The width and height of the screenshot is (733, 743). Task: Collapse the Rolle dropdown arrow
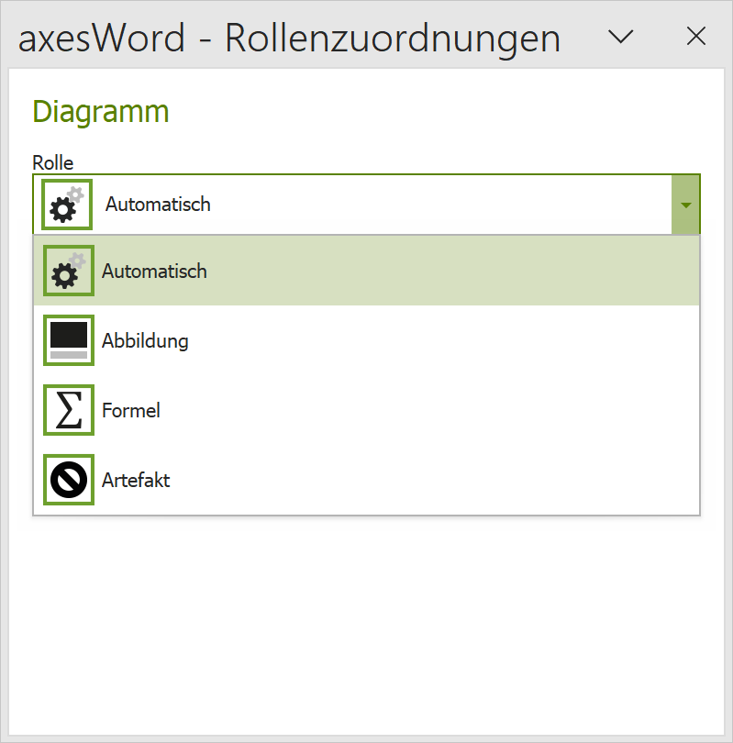(685, 205)
